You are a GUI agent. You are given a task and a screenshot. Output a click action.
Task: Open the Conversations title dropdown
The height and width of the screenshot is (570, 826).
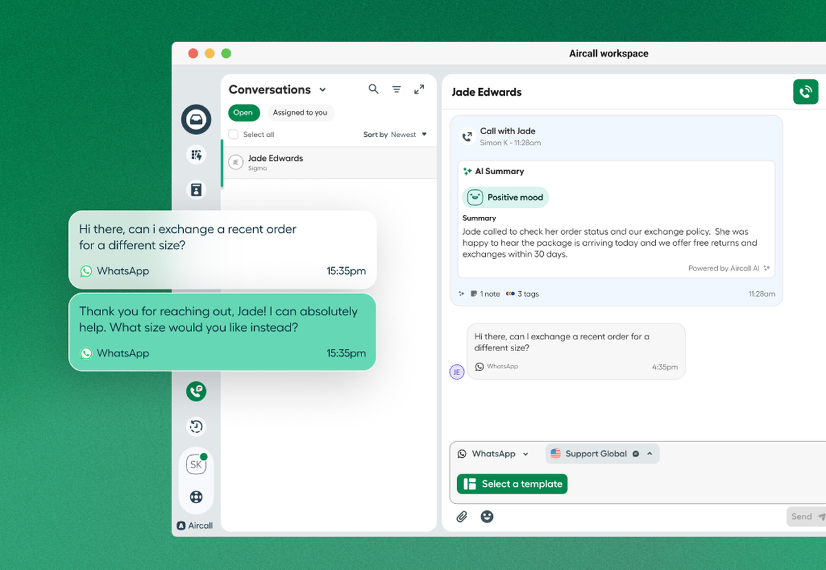pos(322,90)
